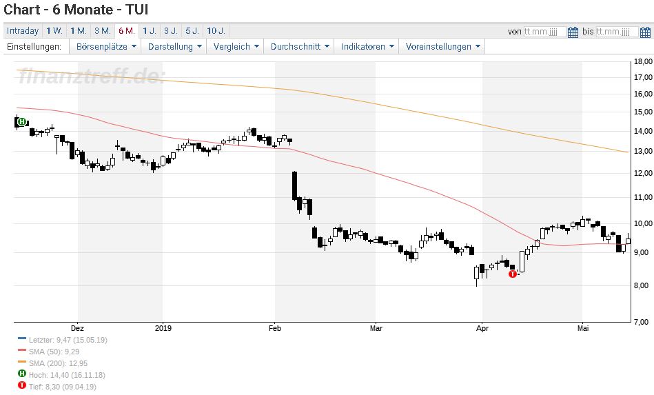Screen dimensions: 654x395
Task: Click the legend text 'SMA (50): 9,29'
Action: pyautogui.click(x=54, y=352)
